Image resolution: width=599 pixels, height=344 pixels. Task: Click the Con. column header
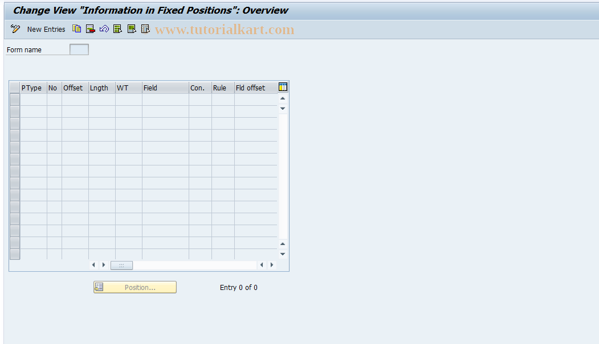point(200,88)
